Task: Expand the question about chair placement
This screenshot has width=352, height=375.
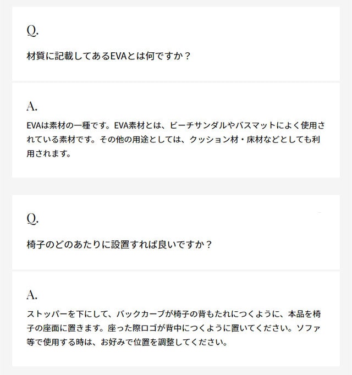Action: [119, 245]
